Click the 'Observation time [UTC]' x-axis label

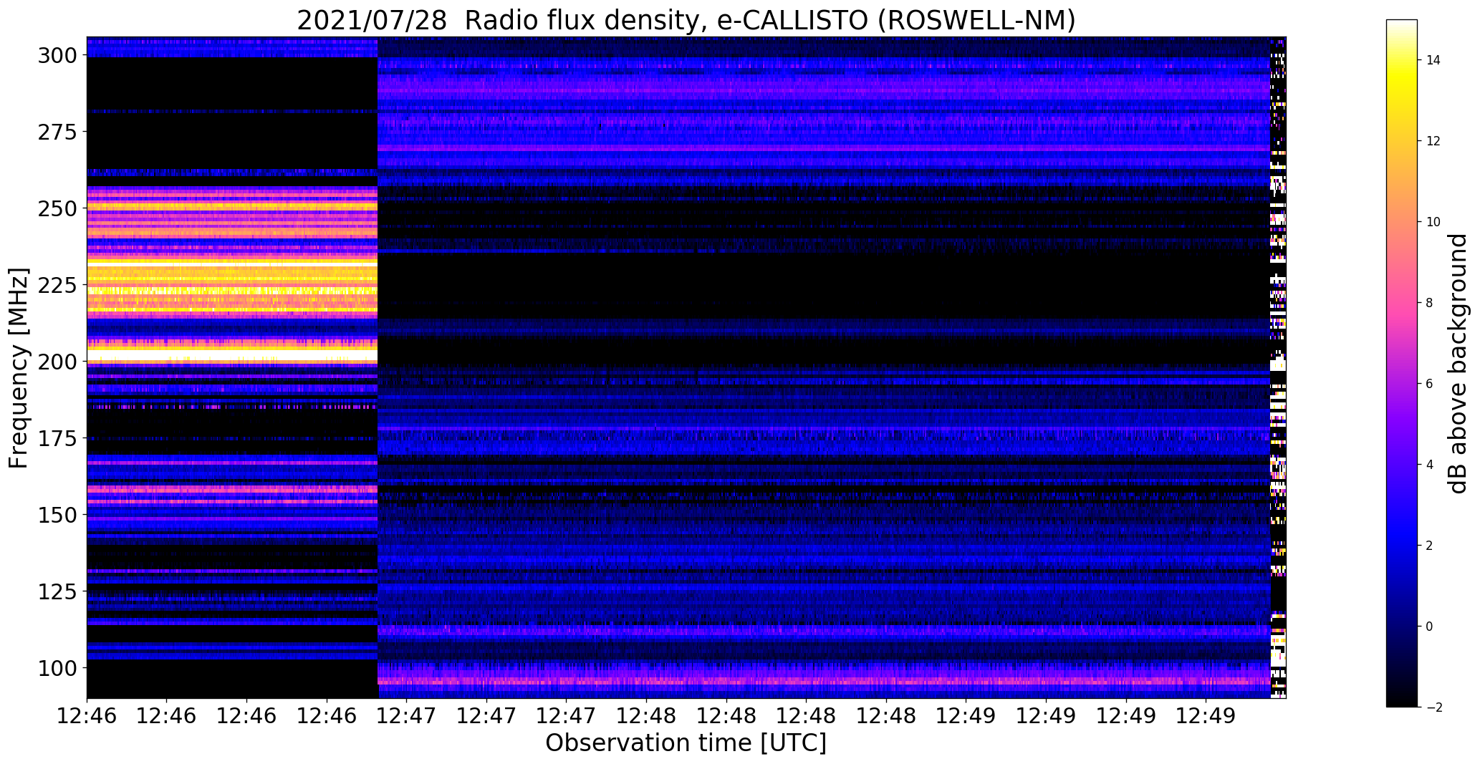[x=686, y=743]
